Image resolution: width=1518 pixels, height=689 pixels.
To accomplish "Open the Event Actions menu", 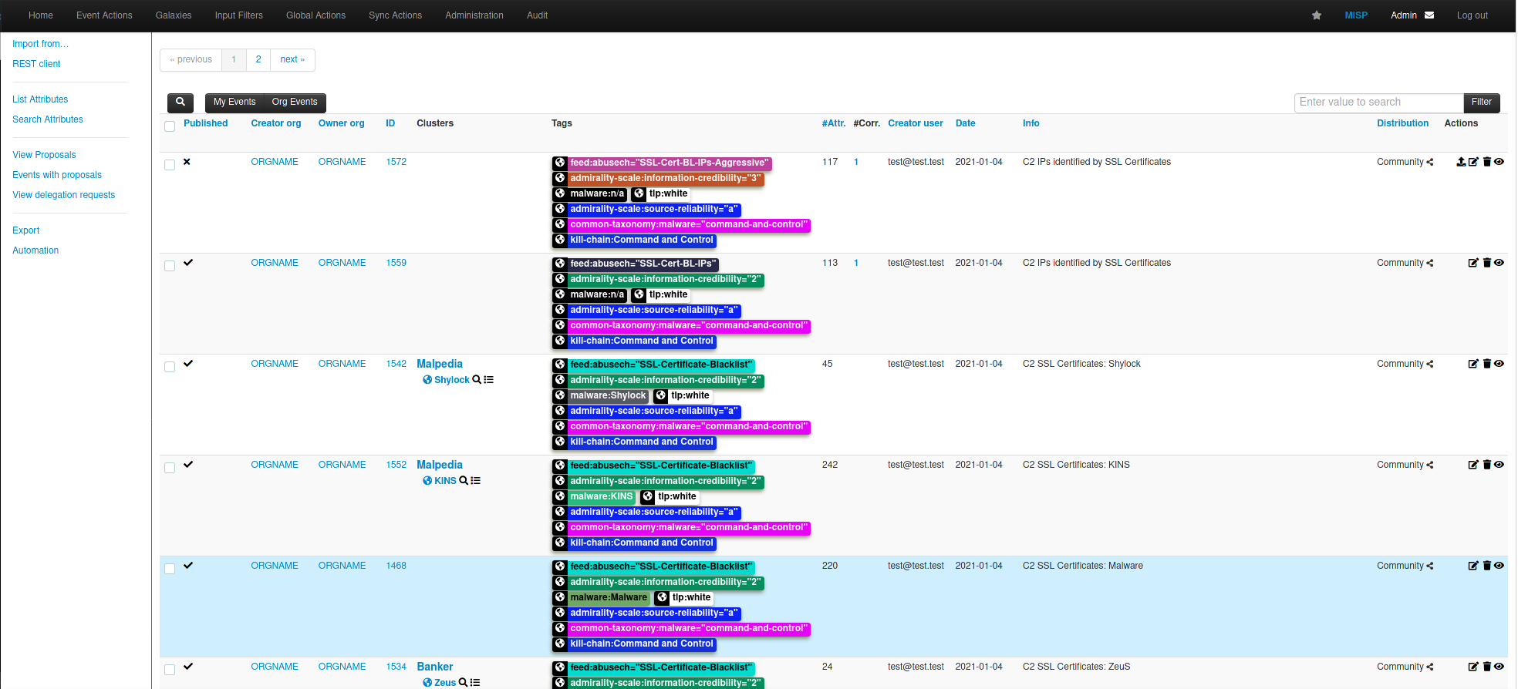I will (x=104, y=15).
